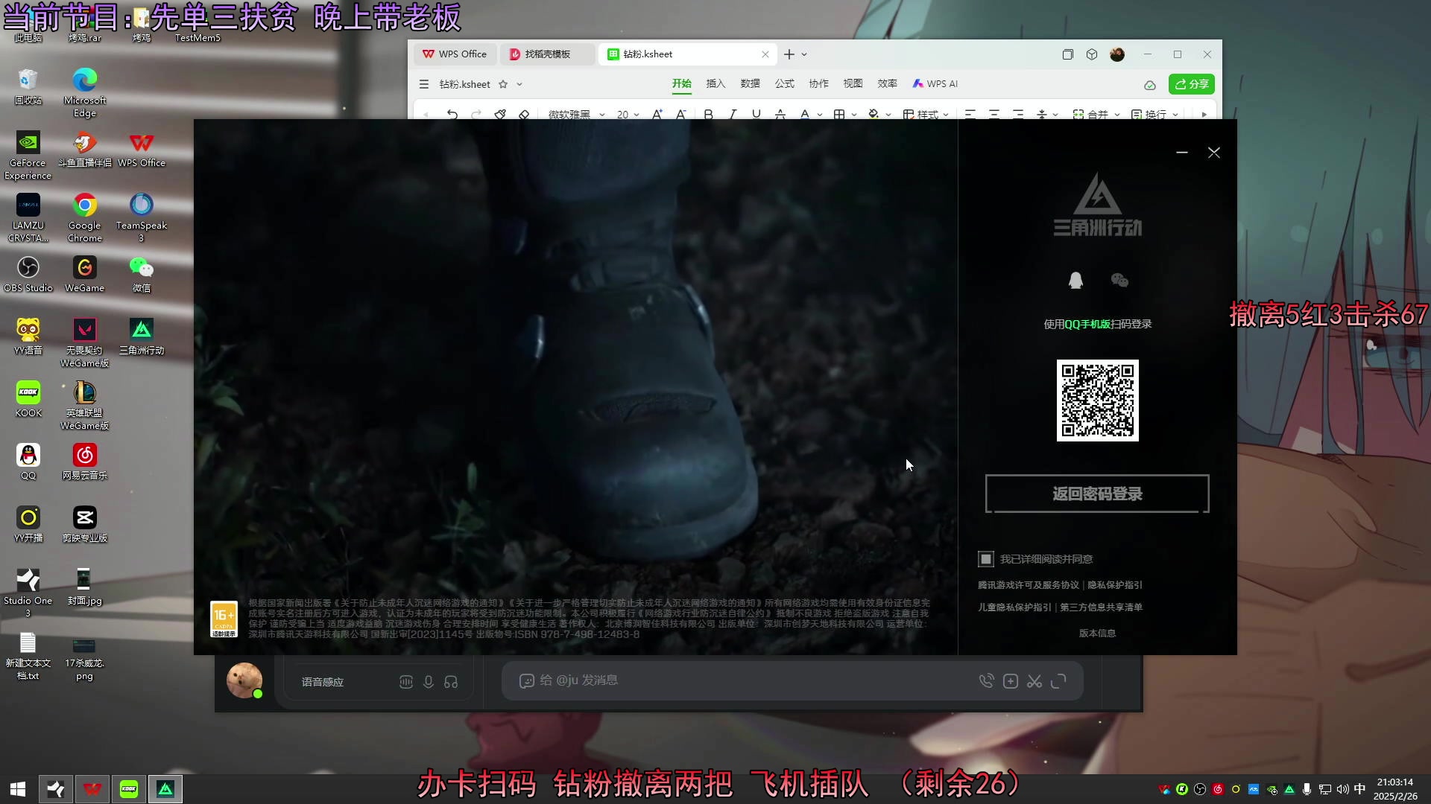Click KOOK icon in taskbar
1431x804 pixels.
click(x=129, y=789)
